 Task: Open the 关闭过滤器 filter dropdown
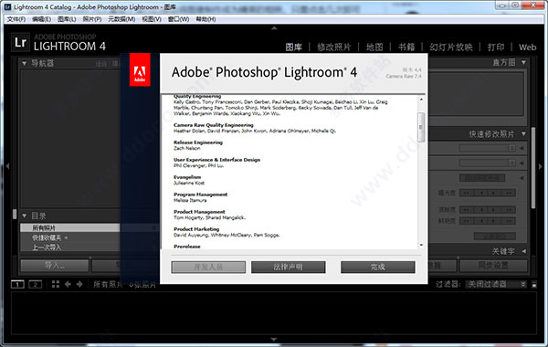[496, 285]
